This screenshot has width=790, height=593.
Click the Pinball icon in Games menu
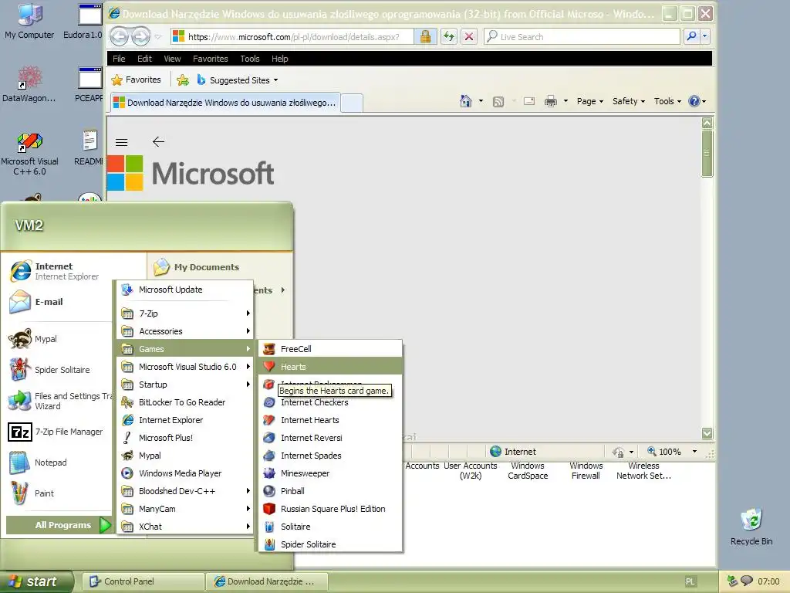269,491
